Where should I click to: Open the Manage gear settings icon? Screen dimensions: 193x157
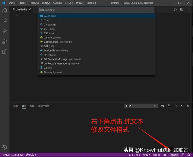click(5, 147)
